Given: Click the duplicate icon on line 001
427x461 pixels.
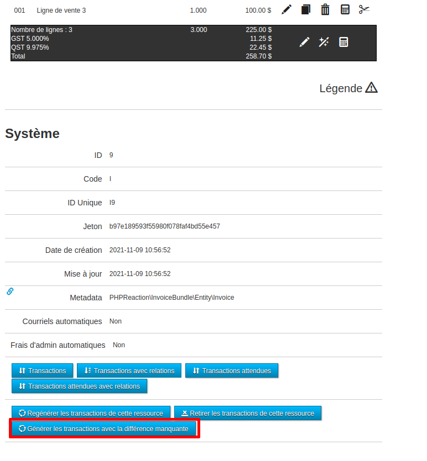Looking at the screenshot, I should click(306, 10).
